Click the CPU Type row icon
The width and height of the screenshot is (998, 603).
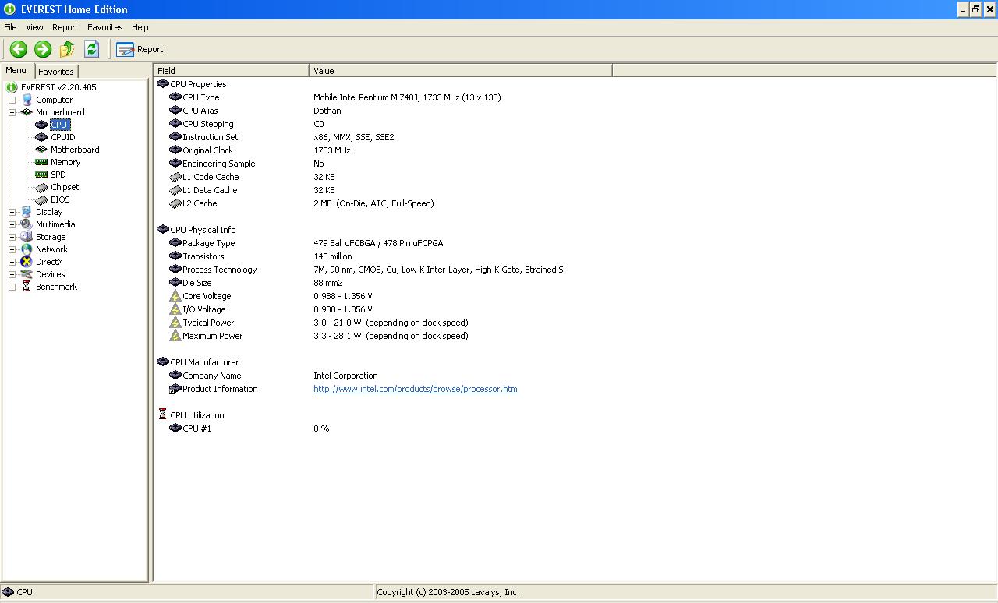tap(175, 97)
